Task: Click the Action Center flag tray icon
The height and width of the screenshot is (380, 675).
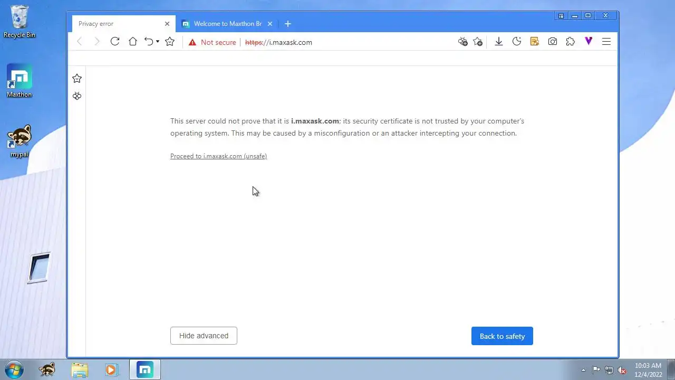Action: 596,370
